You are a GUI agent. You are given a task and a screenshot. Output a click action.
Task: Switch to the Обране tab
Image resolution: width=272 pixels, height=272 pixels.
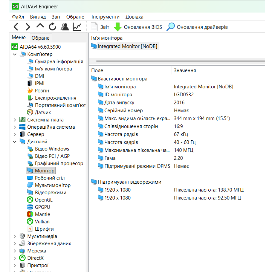point(40,38)
